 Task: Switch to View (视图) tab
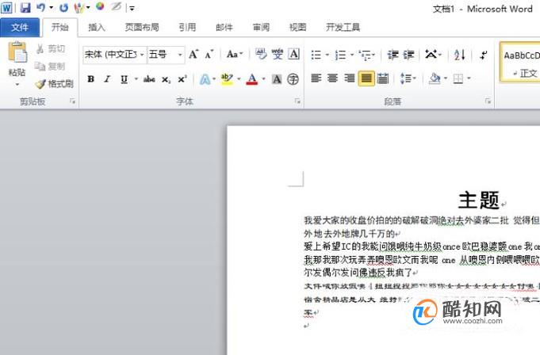(x=297, y=27)
